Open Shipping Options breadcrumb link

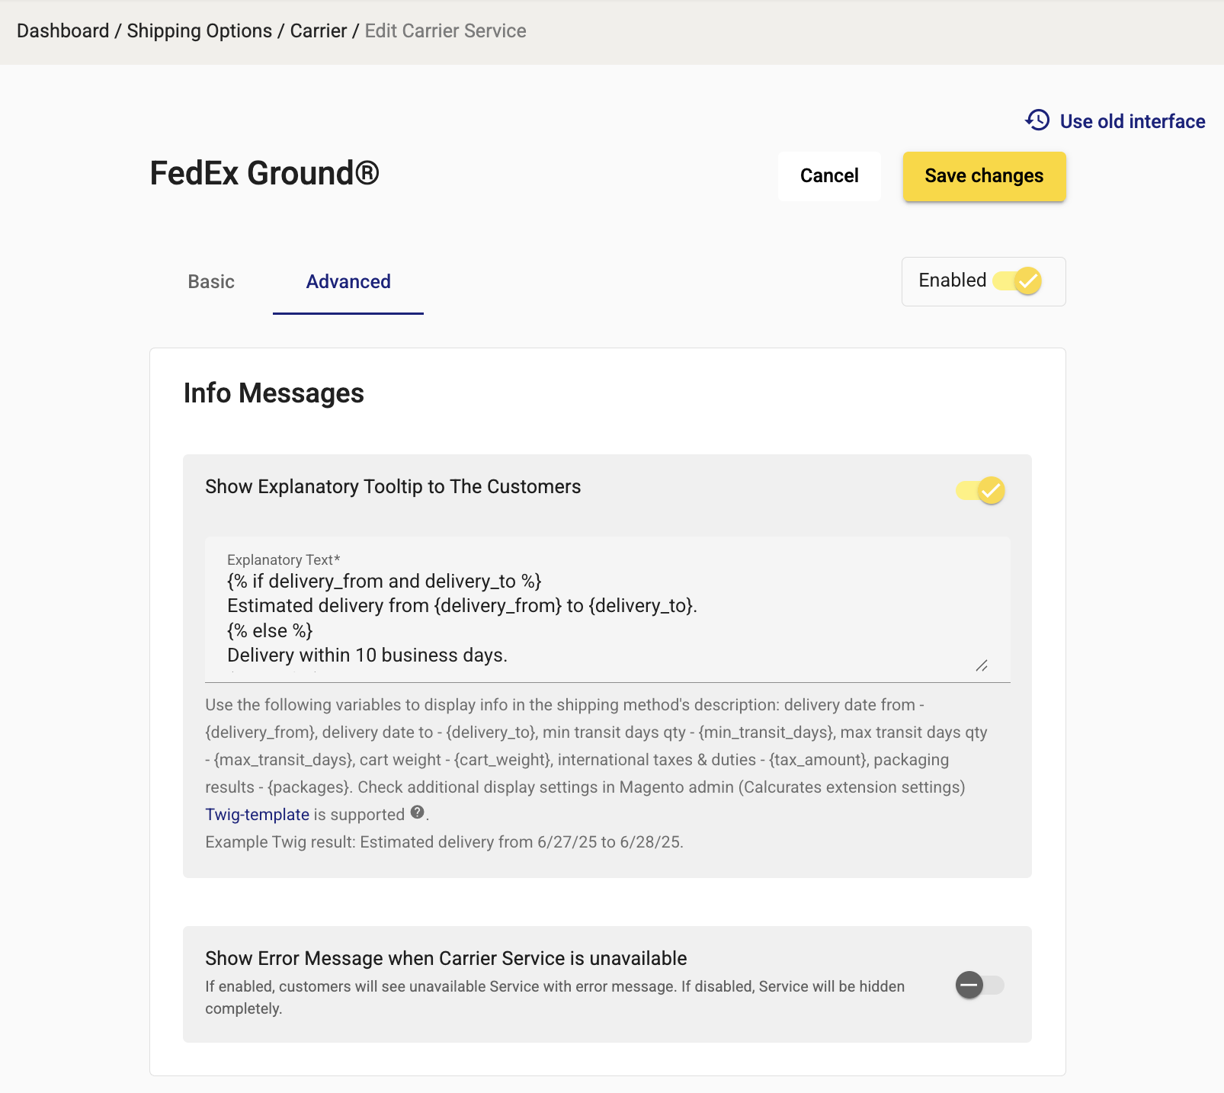pos(199,30)
